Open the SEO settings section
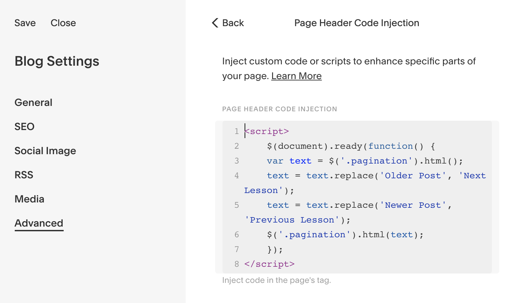The image size is (514, 303). [x=24, y=127]
